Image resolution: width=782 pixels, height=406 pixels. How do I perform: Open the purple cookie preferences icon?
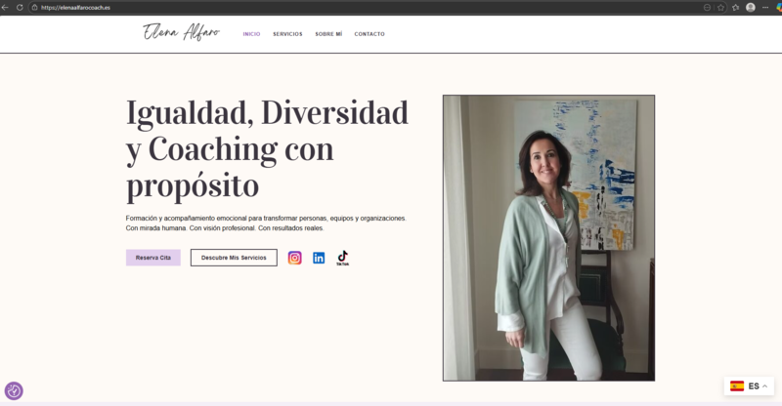pyautogui.click(x=14, y=390)
